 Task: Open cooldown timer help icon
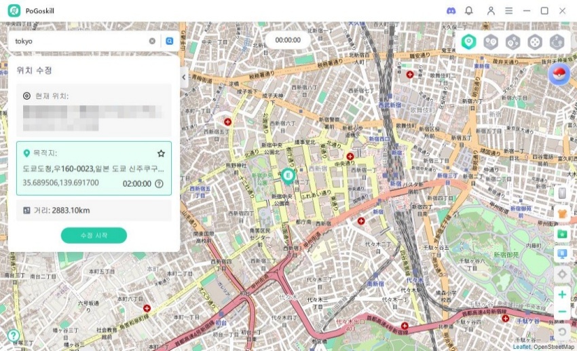(159, 183)
